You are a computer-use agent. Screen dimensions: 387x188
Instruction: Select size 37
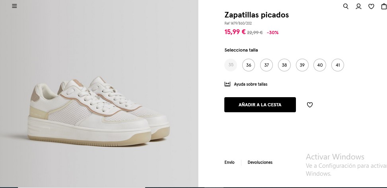tap(266, 65)
